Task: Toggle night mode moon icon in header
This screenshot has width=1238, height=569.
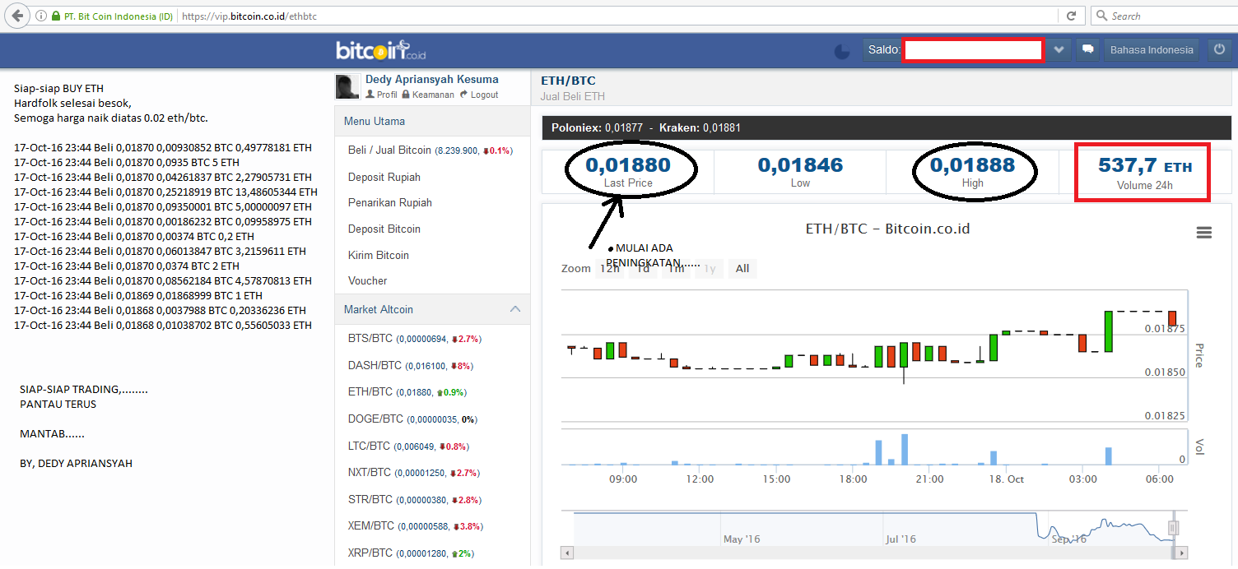Action: coord(842,51)
